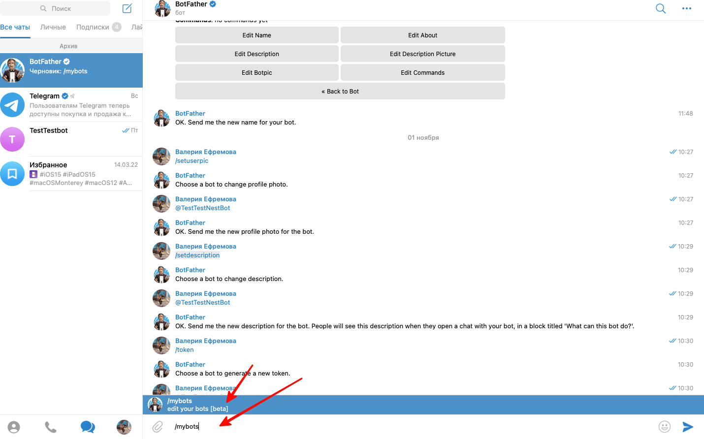Click the compose new message icon
This screenshot has height=439, width=704.
tap(127, 8)
